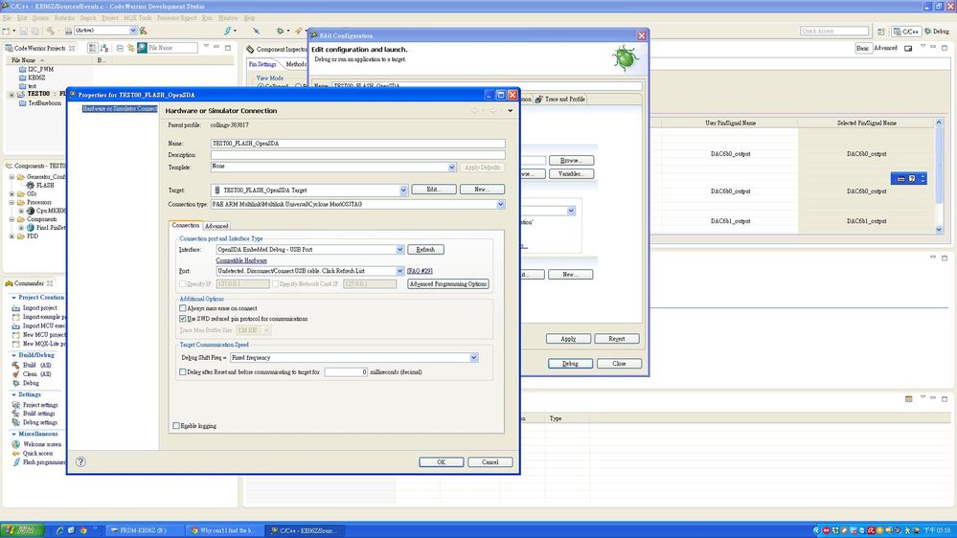Viewport: 957px width, 538px height.
Task: Open the Debug Shift Freq dropdown
Action: pos(473,357)
